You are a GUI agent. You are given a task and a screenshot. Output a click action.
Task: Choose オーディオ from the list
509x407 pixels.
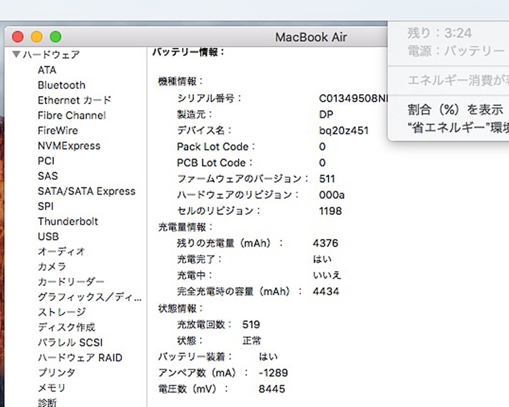pos(62,252)
